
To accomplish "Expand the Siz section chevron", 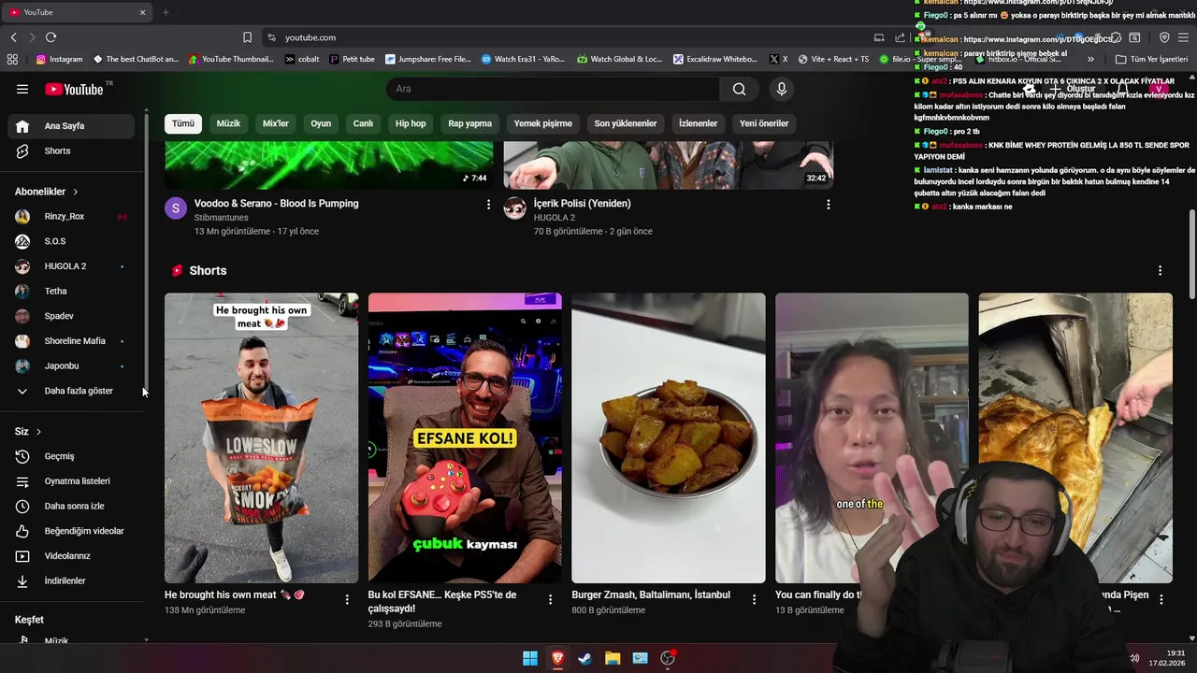I will click(x=39, y=432).
